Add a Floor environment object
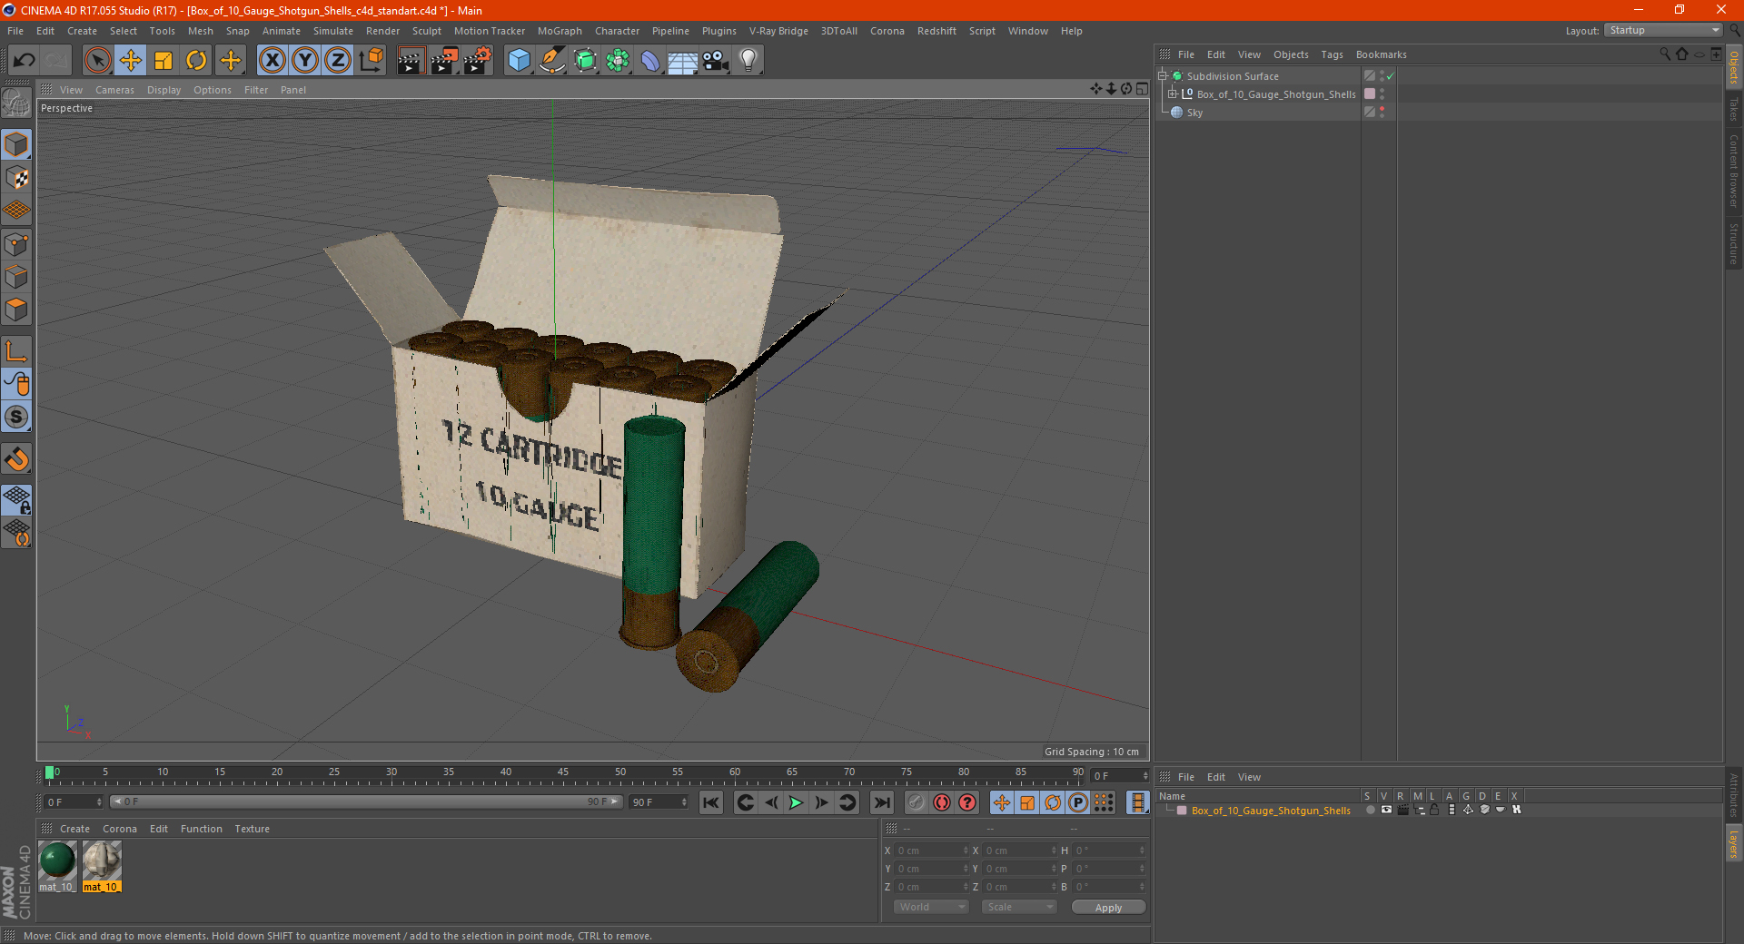Screen dimensions: 1744x944 683,61
